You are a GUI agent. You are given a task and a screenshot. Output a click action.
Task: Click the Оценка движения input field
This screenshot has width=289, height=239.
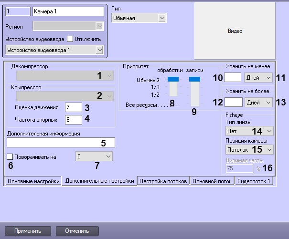(x=74, y=107)
